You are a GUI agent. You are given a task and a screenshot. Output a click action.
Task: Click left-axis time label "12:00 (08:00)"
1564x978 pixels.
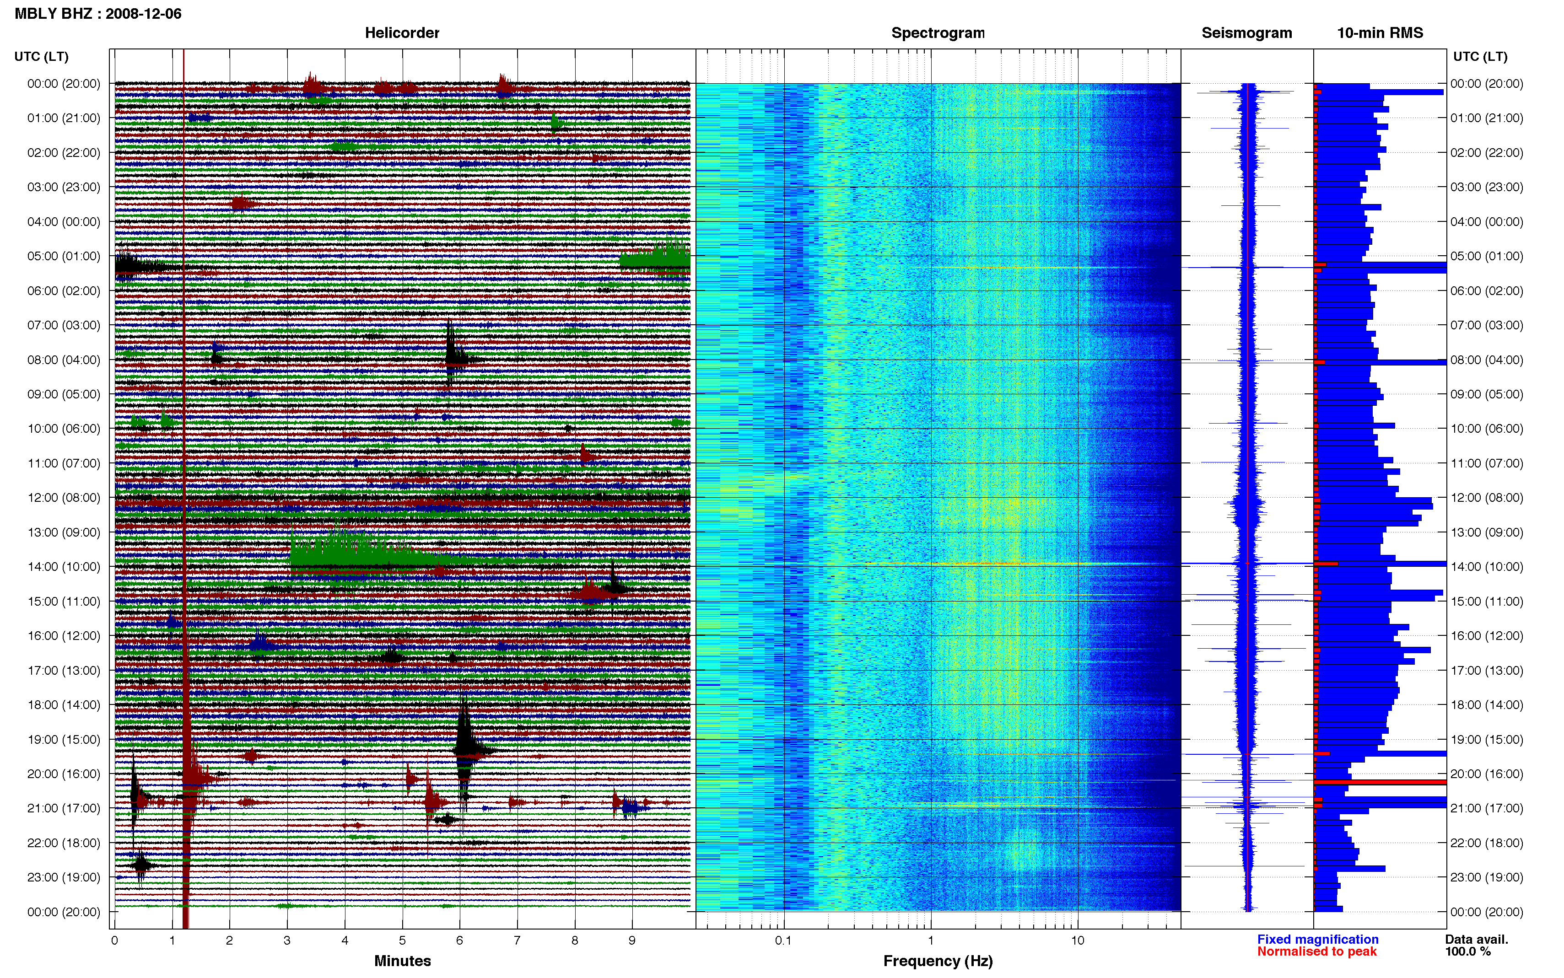tap(64, 497)
